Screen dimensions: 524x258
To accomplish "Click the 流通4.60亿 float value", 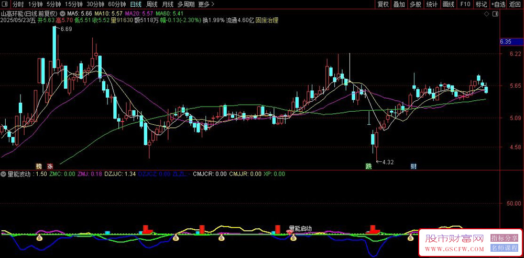I will (240, 20).
